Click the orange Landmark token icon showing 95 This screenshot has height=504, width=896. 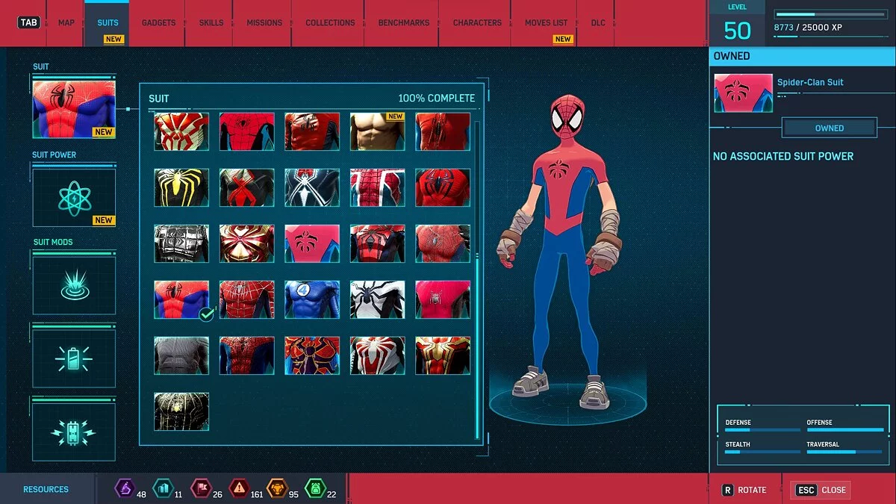pos(277,489)
